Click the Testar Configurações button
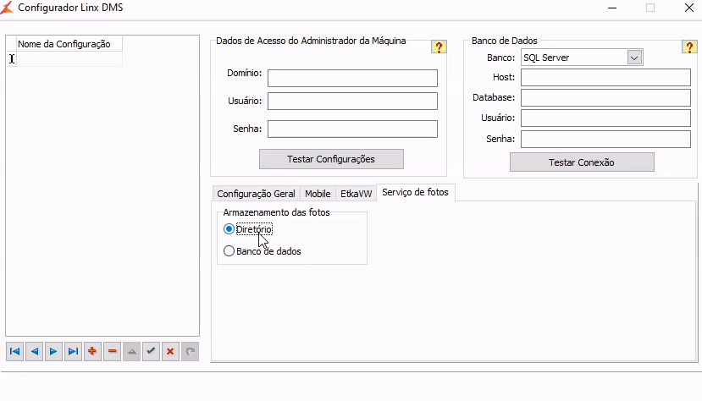 331,159
